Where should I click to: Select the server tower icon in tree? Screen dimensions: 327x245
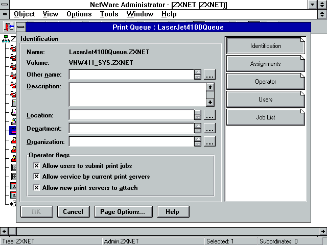[14, 103]
